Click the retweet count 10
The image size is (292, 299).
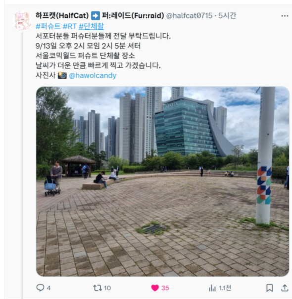[107, 288]
